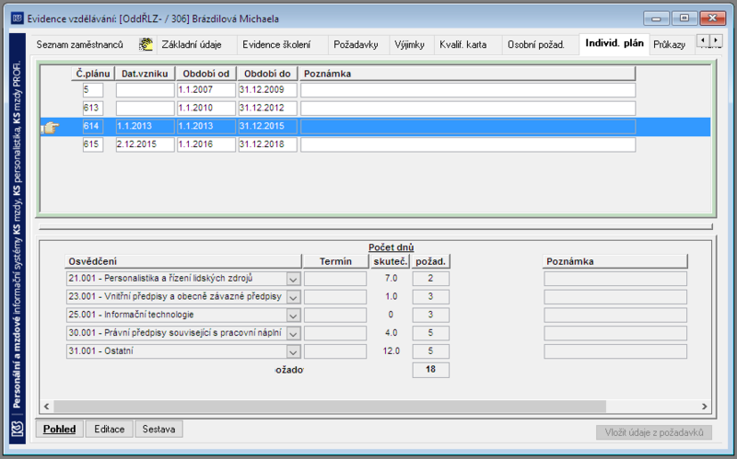The height and width of the screenshot is (459, 737).
Task: Expand the 30.001 Právní předpisy dropdown
Action: click(x=293, y=333)
